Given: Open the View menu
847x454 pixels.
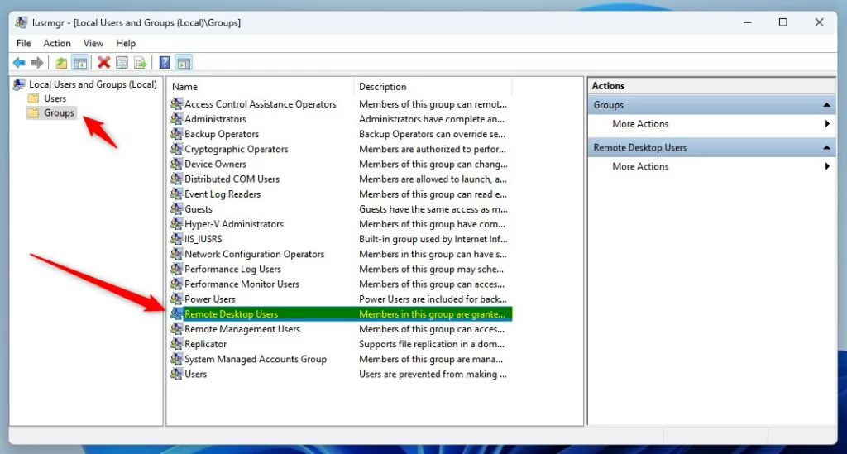Looking at the screenshot, I should (x=93, y=43).
